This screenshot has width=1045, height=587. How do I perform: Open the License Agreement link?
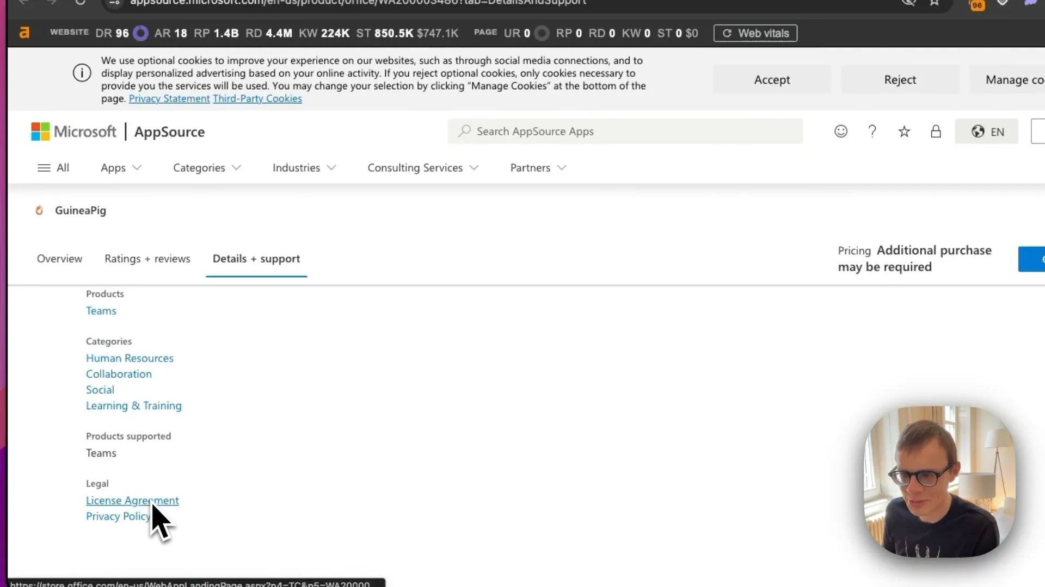click(132, 501)
